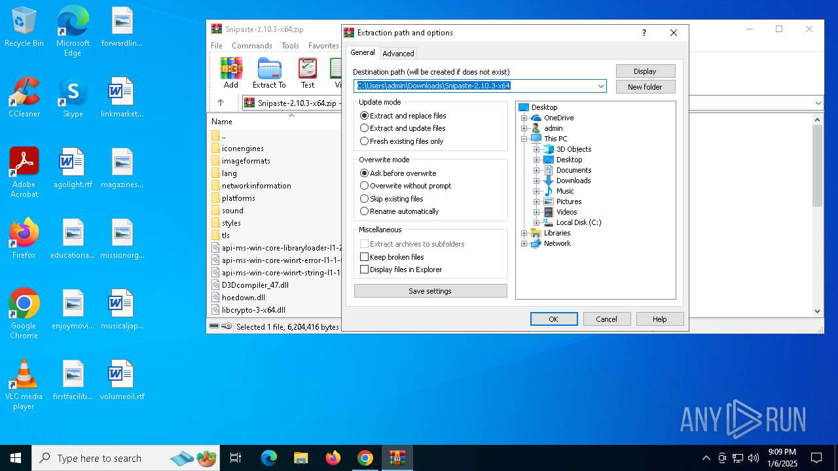
Task: Click the Extract To toolbar icon
Action: tap(269, 73)
